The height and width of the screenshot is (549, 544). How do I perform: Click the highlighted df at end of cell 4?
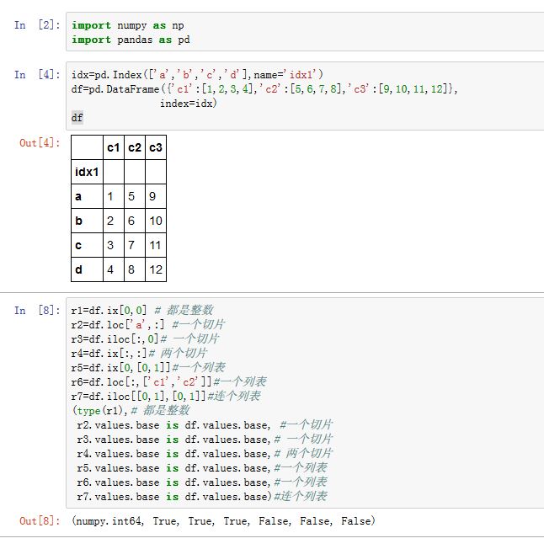pyautogui.click(x=77, y=118)
